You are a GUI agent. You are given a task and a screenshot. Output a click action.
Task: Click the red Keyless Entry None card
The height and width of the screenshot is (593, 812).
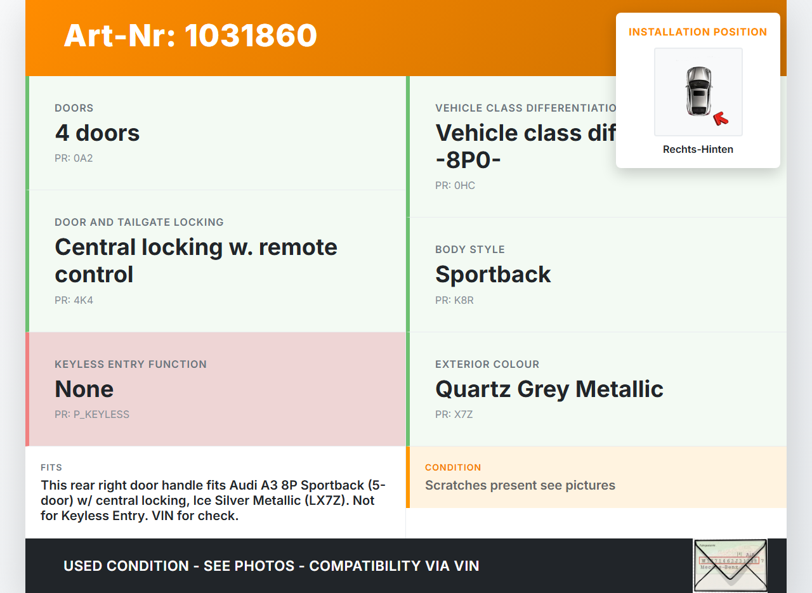point(216,389)
